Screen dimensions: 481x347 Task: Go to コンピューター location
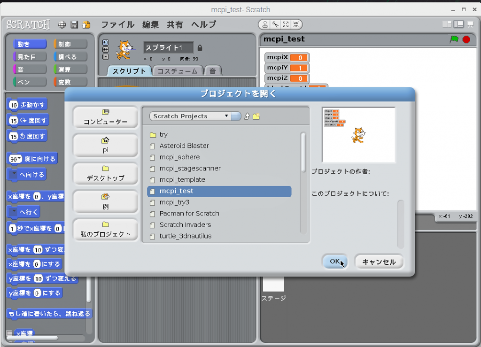coord(106,117)
